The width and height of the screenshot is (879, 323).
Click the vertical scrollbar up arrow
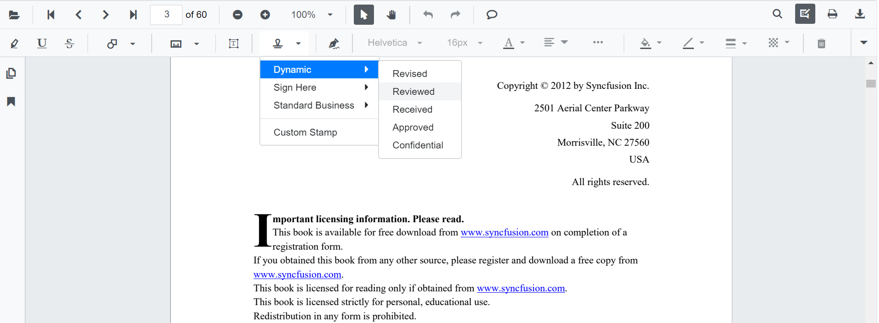pyautogui.click(x=871, y=63)
